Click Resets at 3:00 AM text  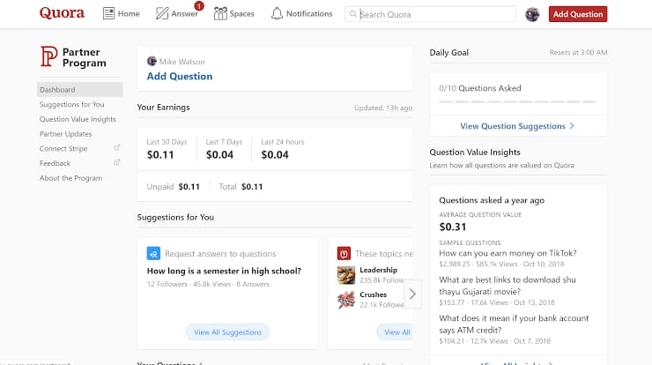[x=578, y=52]
